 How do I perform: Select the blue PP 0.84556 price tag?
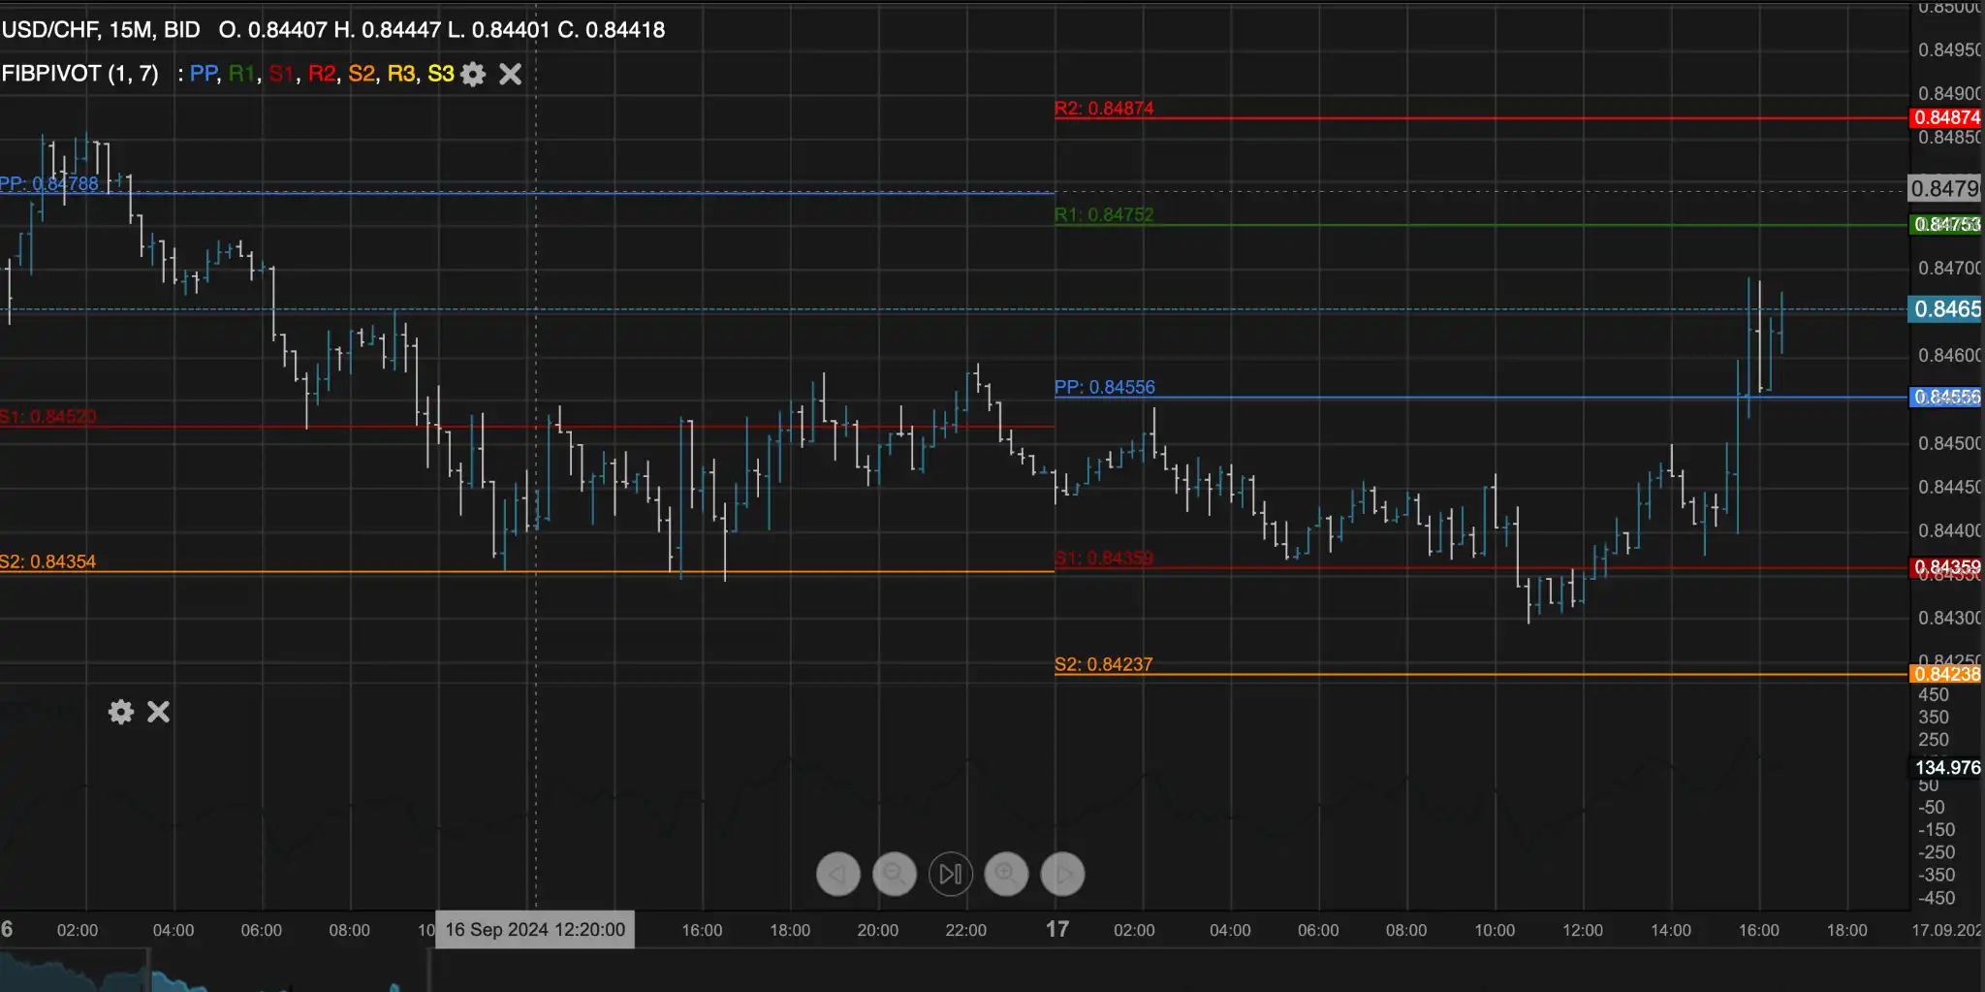pyautogui.click(x=1946, y=398)
